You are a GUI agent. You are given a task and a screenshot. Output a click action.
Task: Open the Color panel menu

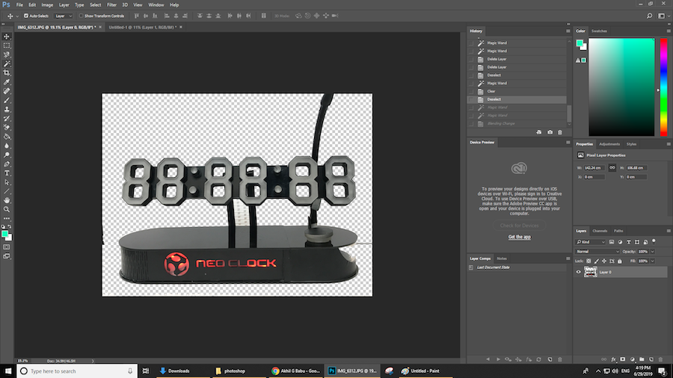coord(669,31)
